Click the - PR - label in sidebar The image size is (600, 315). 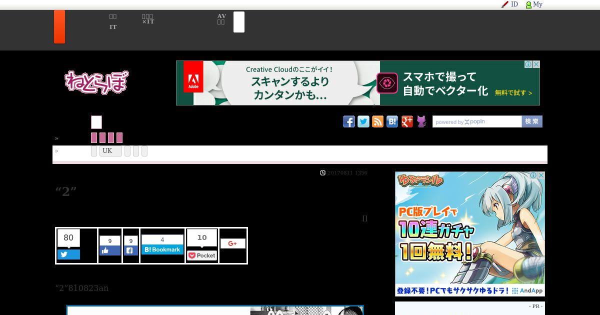(535, 306)
